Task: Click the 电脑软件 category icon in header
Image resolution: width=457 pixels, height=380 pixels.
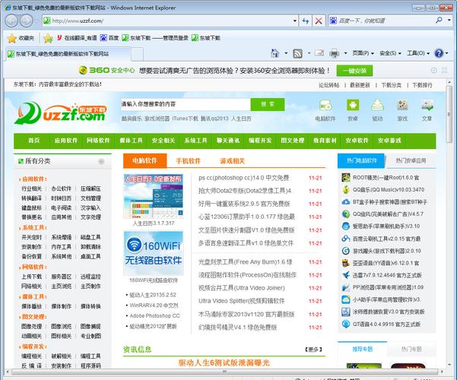Action: click(x=325, y=105)
